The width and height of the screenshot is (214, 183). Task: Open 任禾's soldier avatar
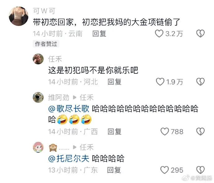point(38,59)
